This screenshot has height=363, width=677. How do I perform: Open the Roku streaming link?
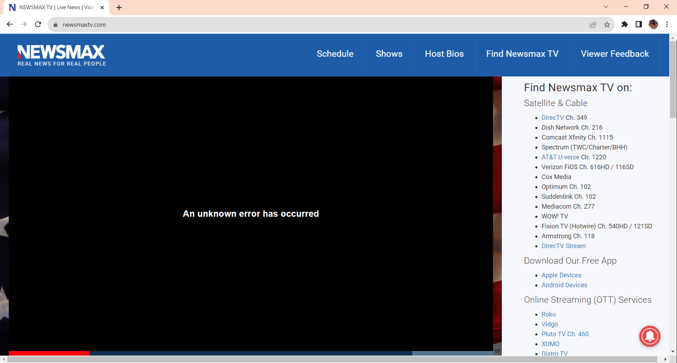click(548, 314)
